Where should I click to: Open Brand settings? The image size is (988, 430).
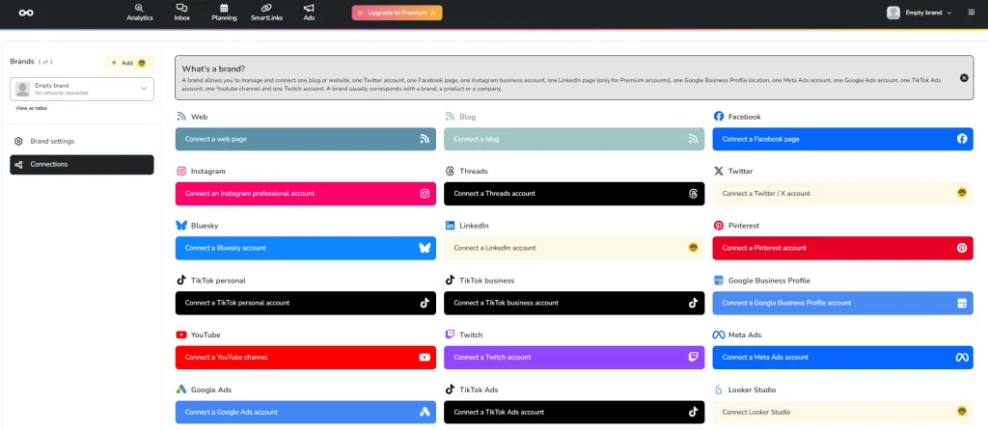(x=52, y=141)
